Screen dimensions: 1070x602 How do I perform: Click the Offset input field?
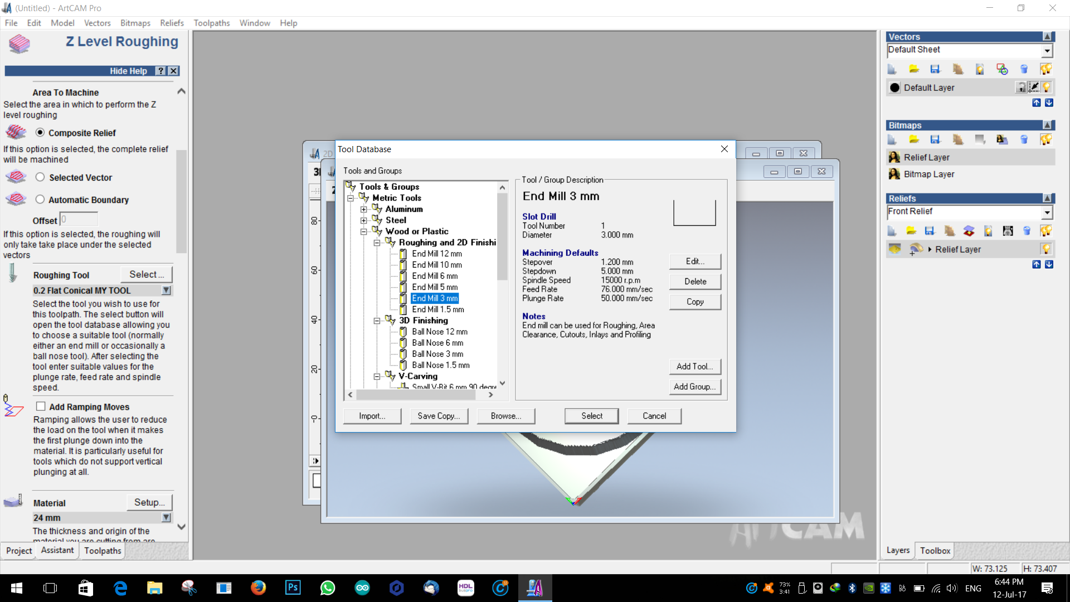tap(79, 220)
